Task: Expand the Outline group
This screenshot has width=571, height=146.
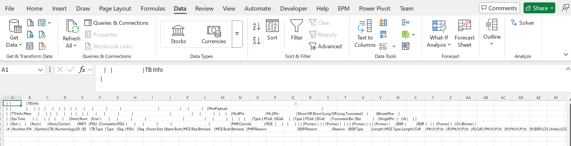Action: coord(492,33)
